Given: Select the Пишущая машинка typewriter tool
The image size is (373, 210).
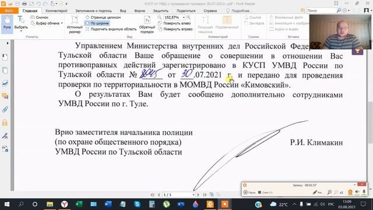Looking at the screenshot, I should tap(205, 24).
